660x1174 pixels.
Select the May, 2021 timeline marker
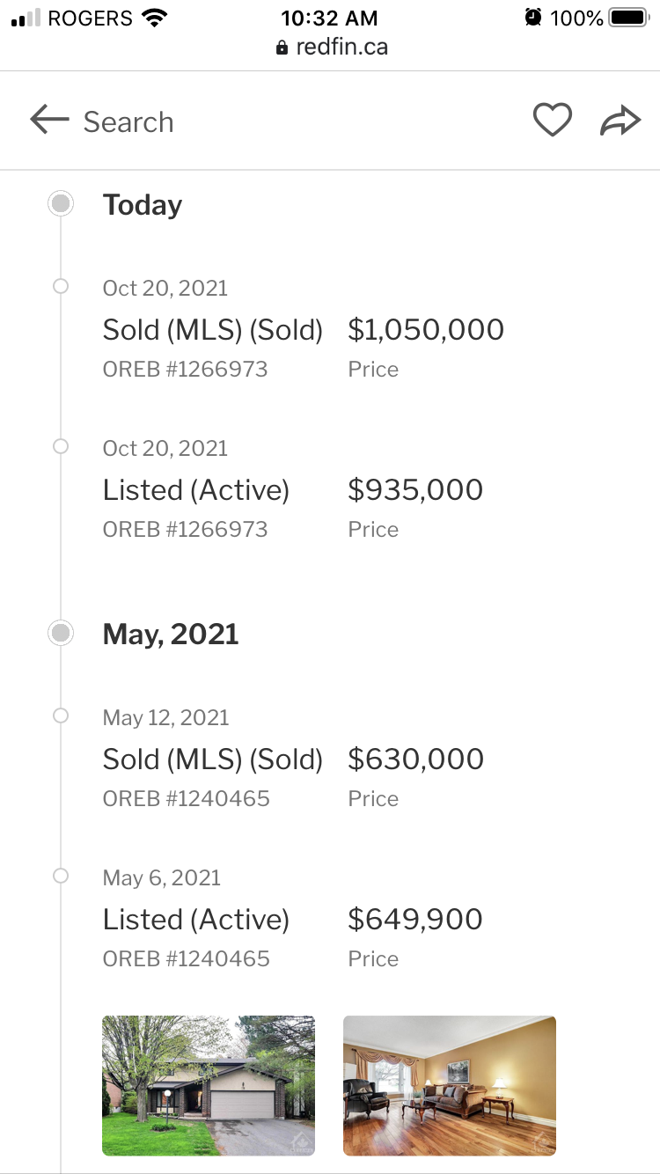tap(61, 633)
